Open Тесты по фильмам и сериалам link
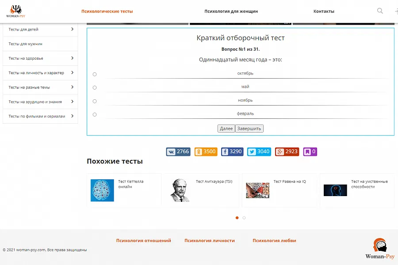The width and height of the screenshot is (398, 265). pyautogui.click(x=37, y=116)
